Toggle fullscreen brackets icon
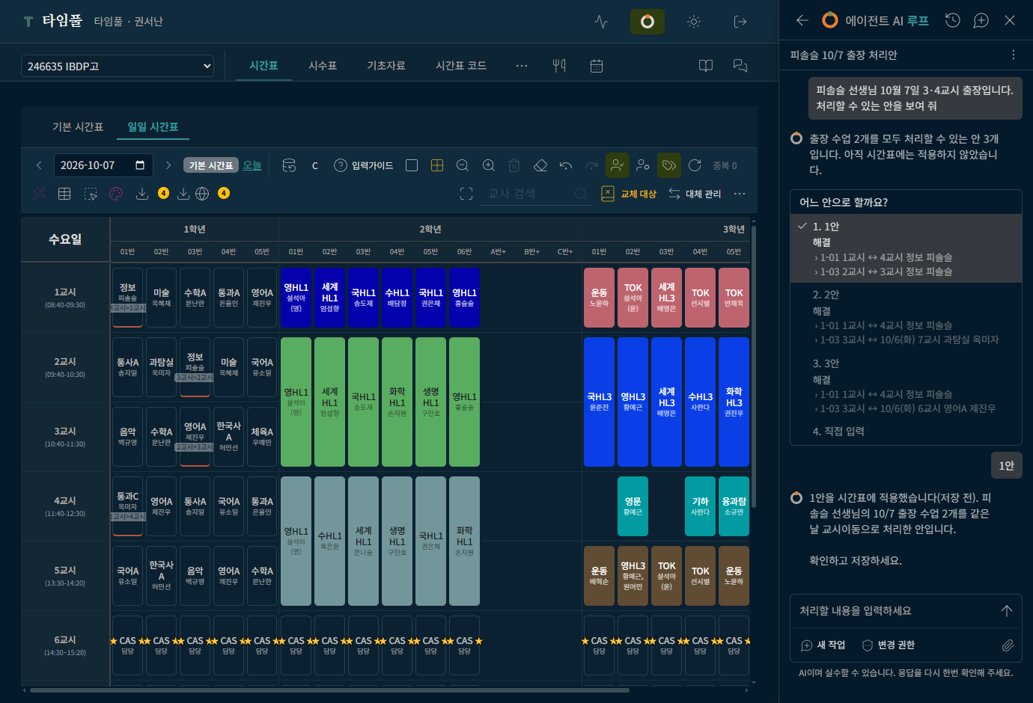Viewport: 1033px width, 703px height. [466, 194]
